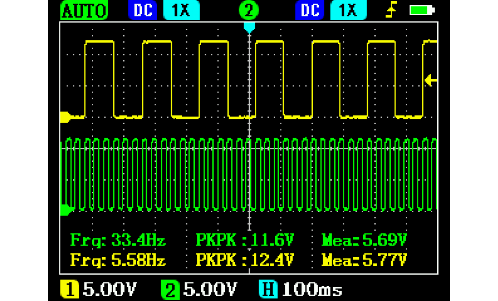
Task: Select the cyan trigger position marker
Action: pyautogui.click(x=249, y=27)
